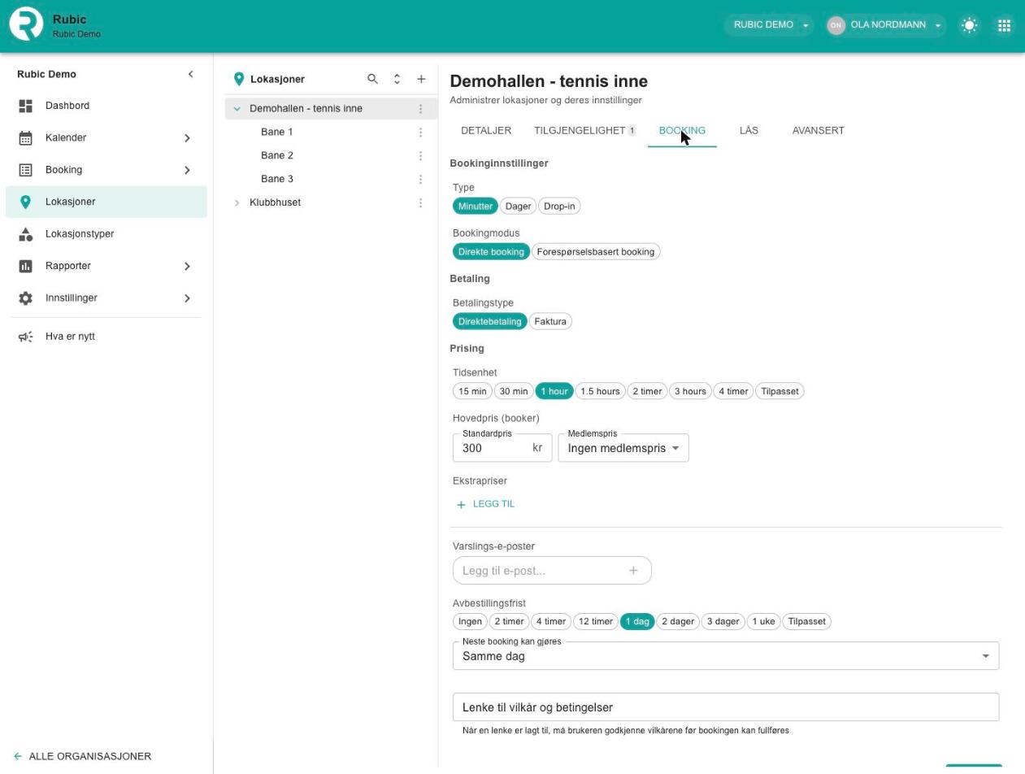Screen dimensions: 1025x774
Task: Expand the Rapporter sidebar menu
Action: coord(106,267)
